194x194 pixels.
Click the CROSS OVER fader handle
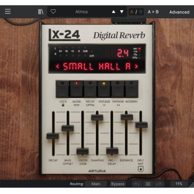[82, 151]
